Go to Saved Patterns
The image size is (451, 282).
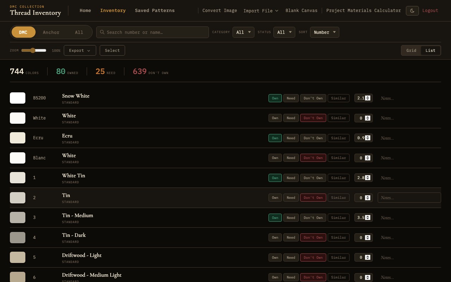[155, 11]
